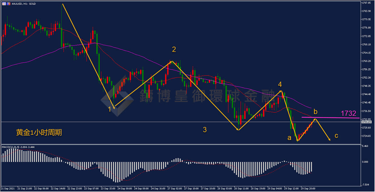The height and width of the screenshot is (192, 375).
Task: Click the 黄金1小时周期 text label
Action: coord(39,132)
